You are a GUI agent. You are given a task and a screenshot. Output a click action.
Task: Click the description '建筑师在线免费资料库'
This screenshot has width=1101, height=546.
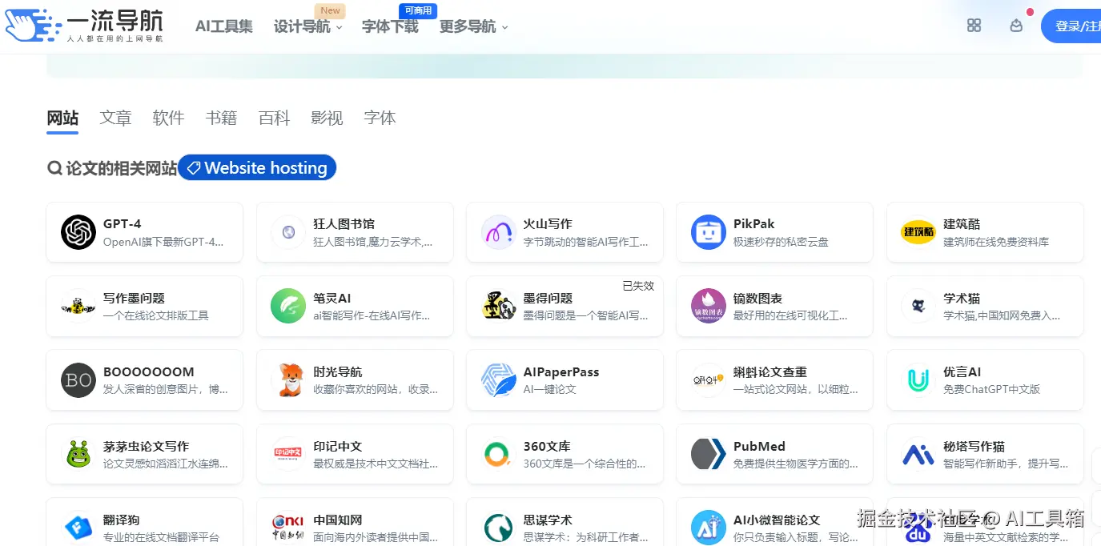pyautogui.click(x=996, y=242)
